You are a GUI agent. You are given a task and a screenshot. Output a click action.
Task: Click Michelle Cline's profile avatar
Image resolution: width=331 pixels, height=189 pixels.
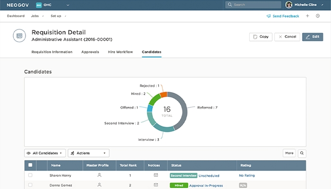(288, 5)
